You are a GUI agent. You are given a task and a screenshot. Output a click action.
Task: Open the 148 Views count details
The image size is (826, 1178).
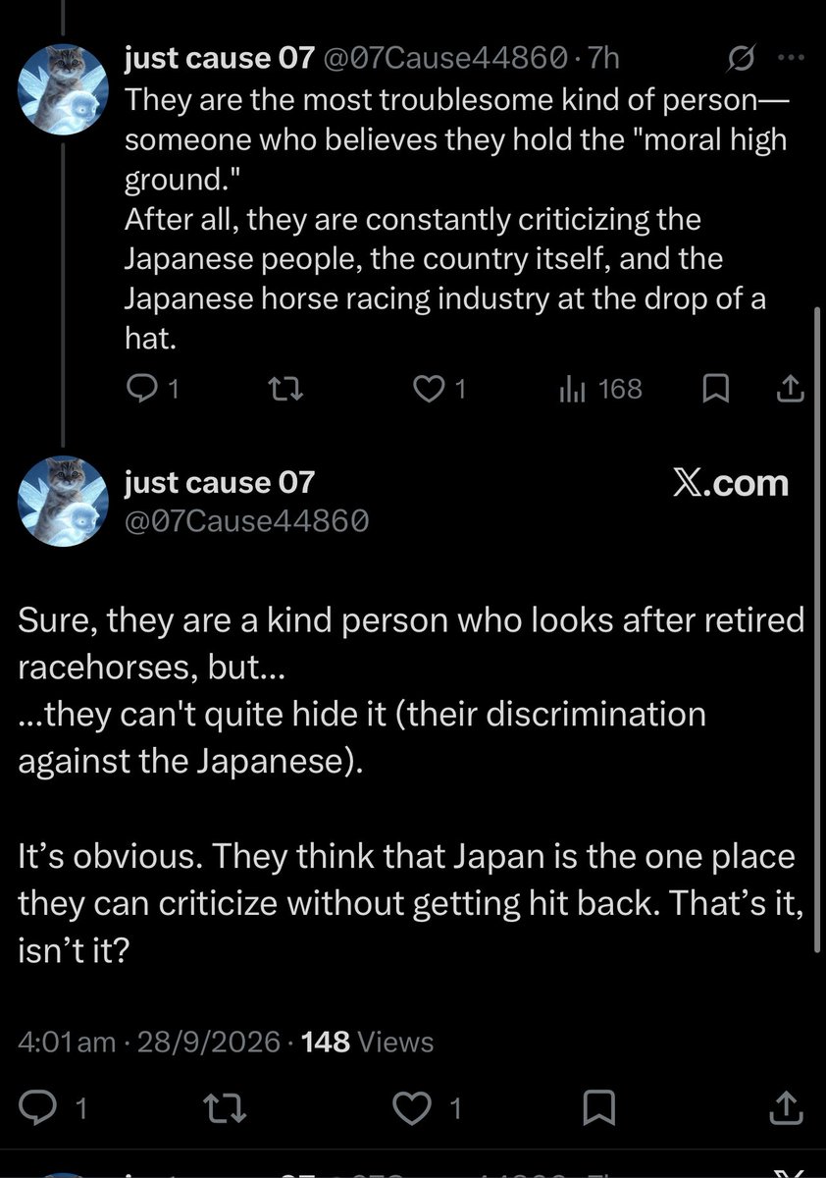(x=368, y=1042)
